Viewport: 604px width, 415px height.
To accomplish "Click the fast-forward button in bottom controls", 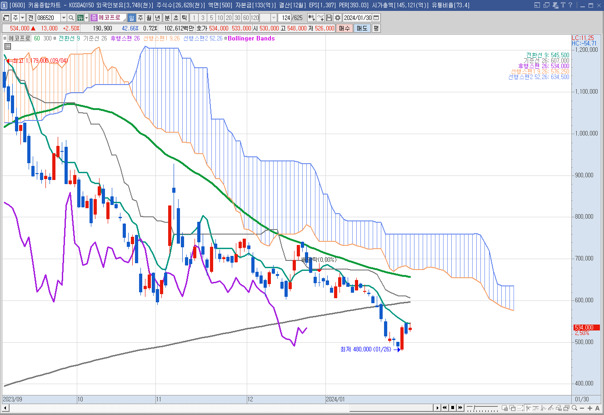I will [460, 408].
